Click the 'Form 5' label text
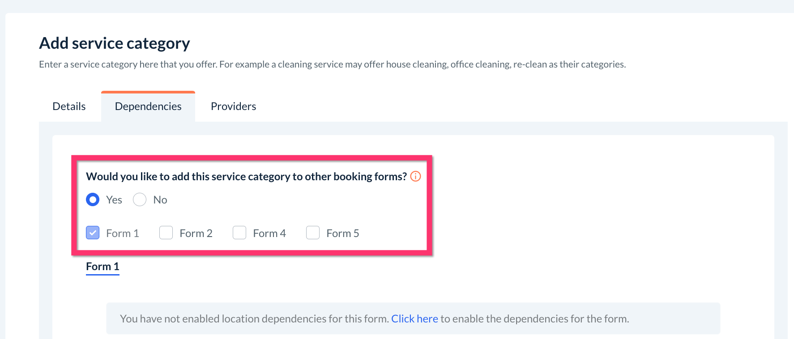Viewport: 794px width, 339px height. pyautogui.click(x=343, y=233)
